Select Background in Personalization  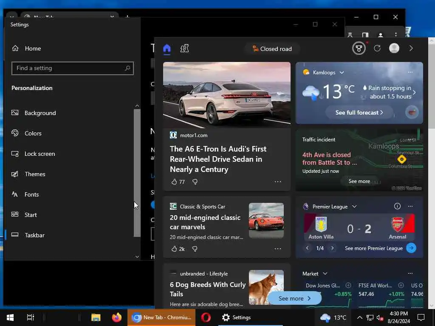[70, 113]
